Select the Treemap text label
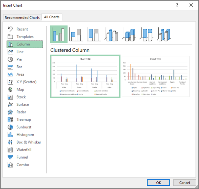Image resolution: width=199 pixels, height=189 pixels. 24,120
